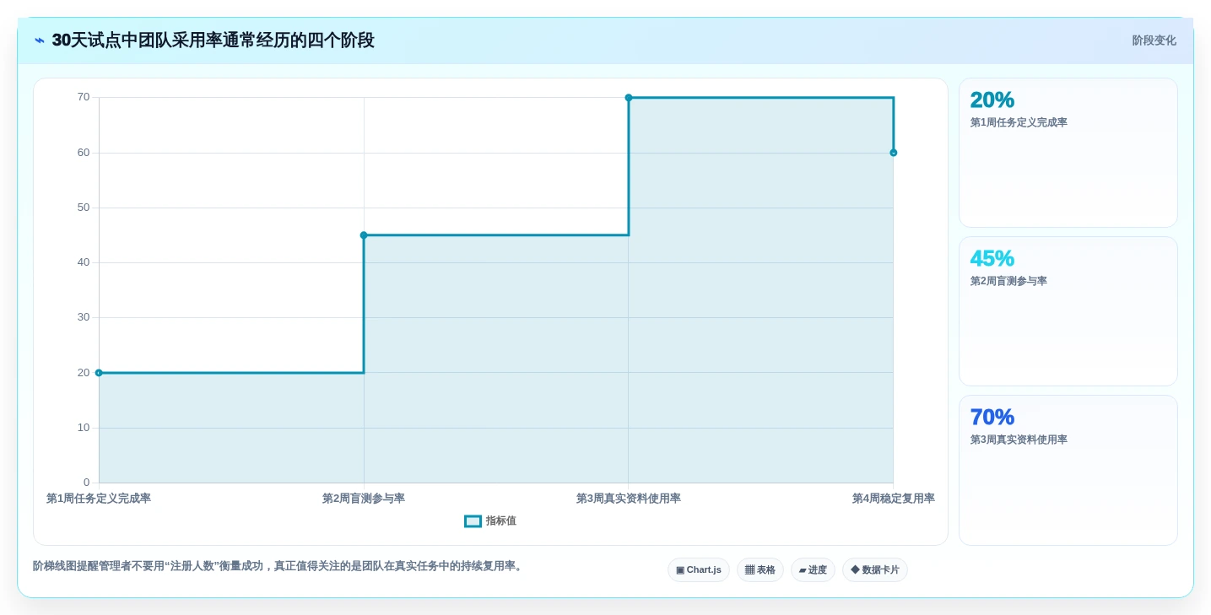
Task: Click the 第2周盲测参与率 card caption
Action: pos(1008,281)
